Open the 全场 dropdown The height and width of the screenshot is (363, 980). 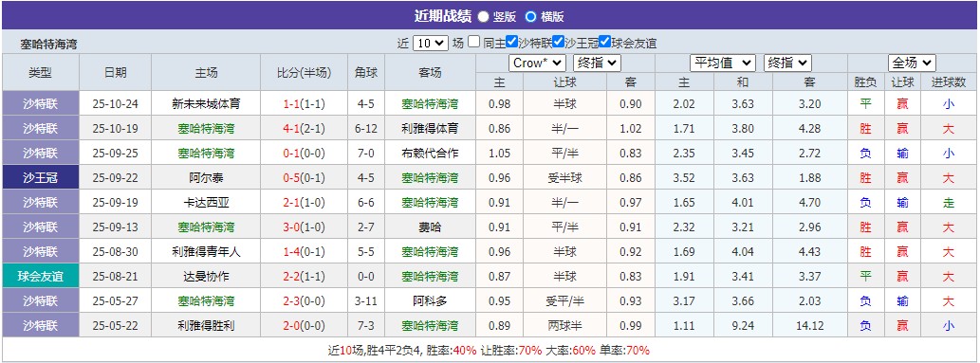point(912,64)
